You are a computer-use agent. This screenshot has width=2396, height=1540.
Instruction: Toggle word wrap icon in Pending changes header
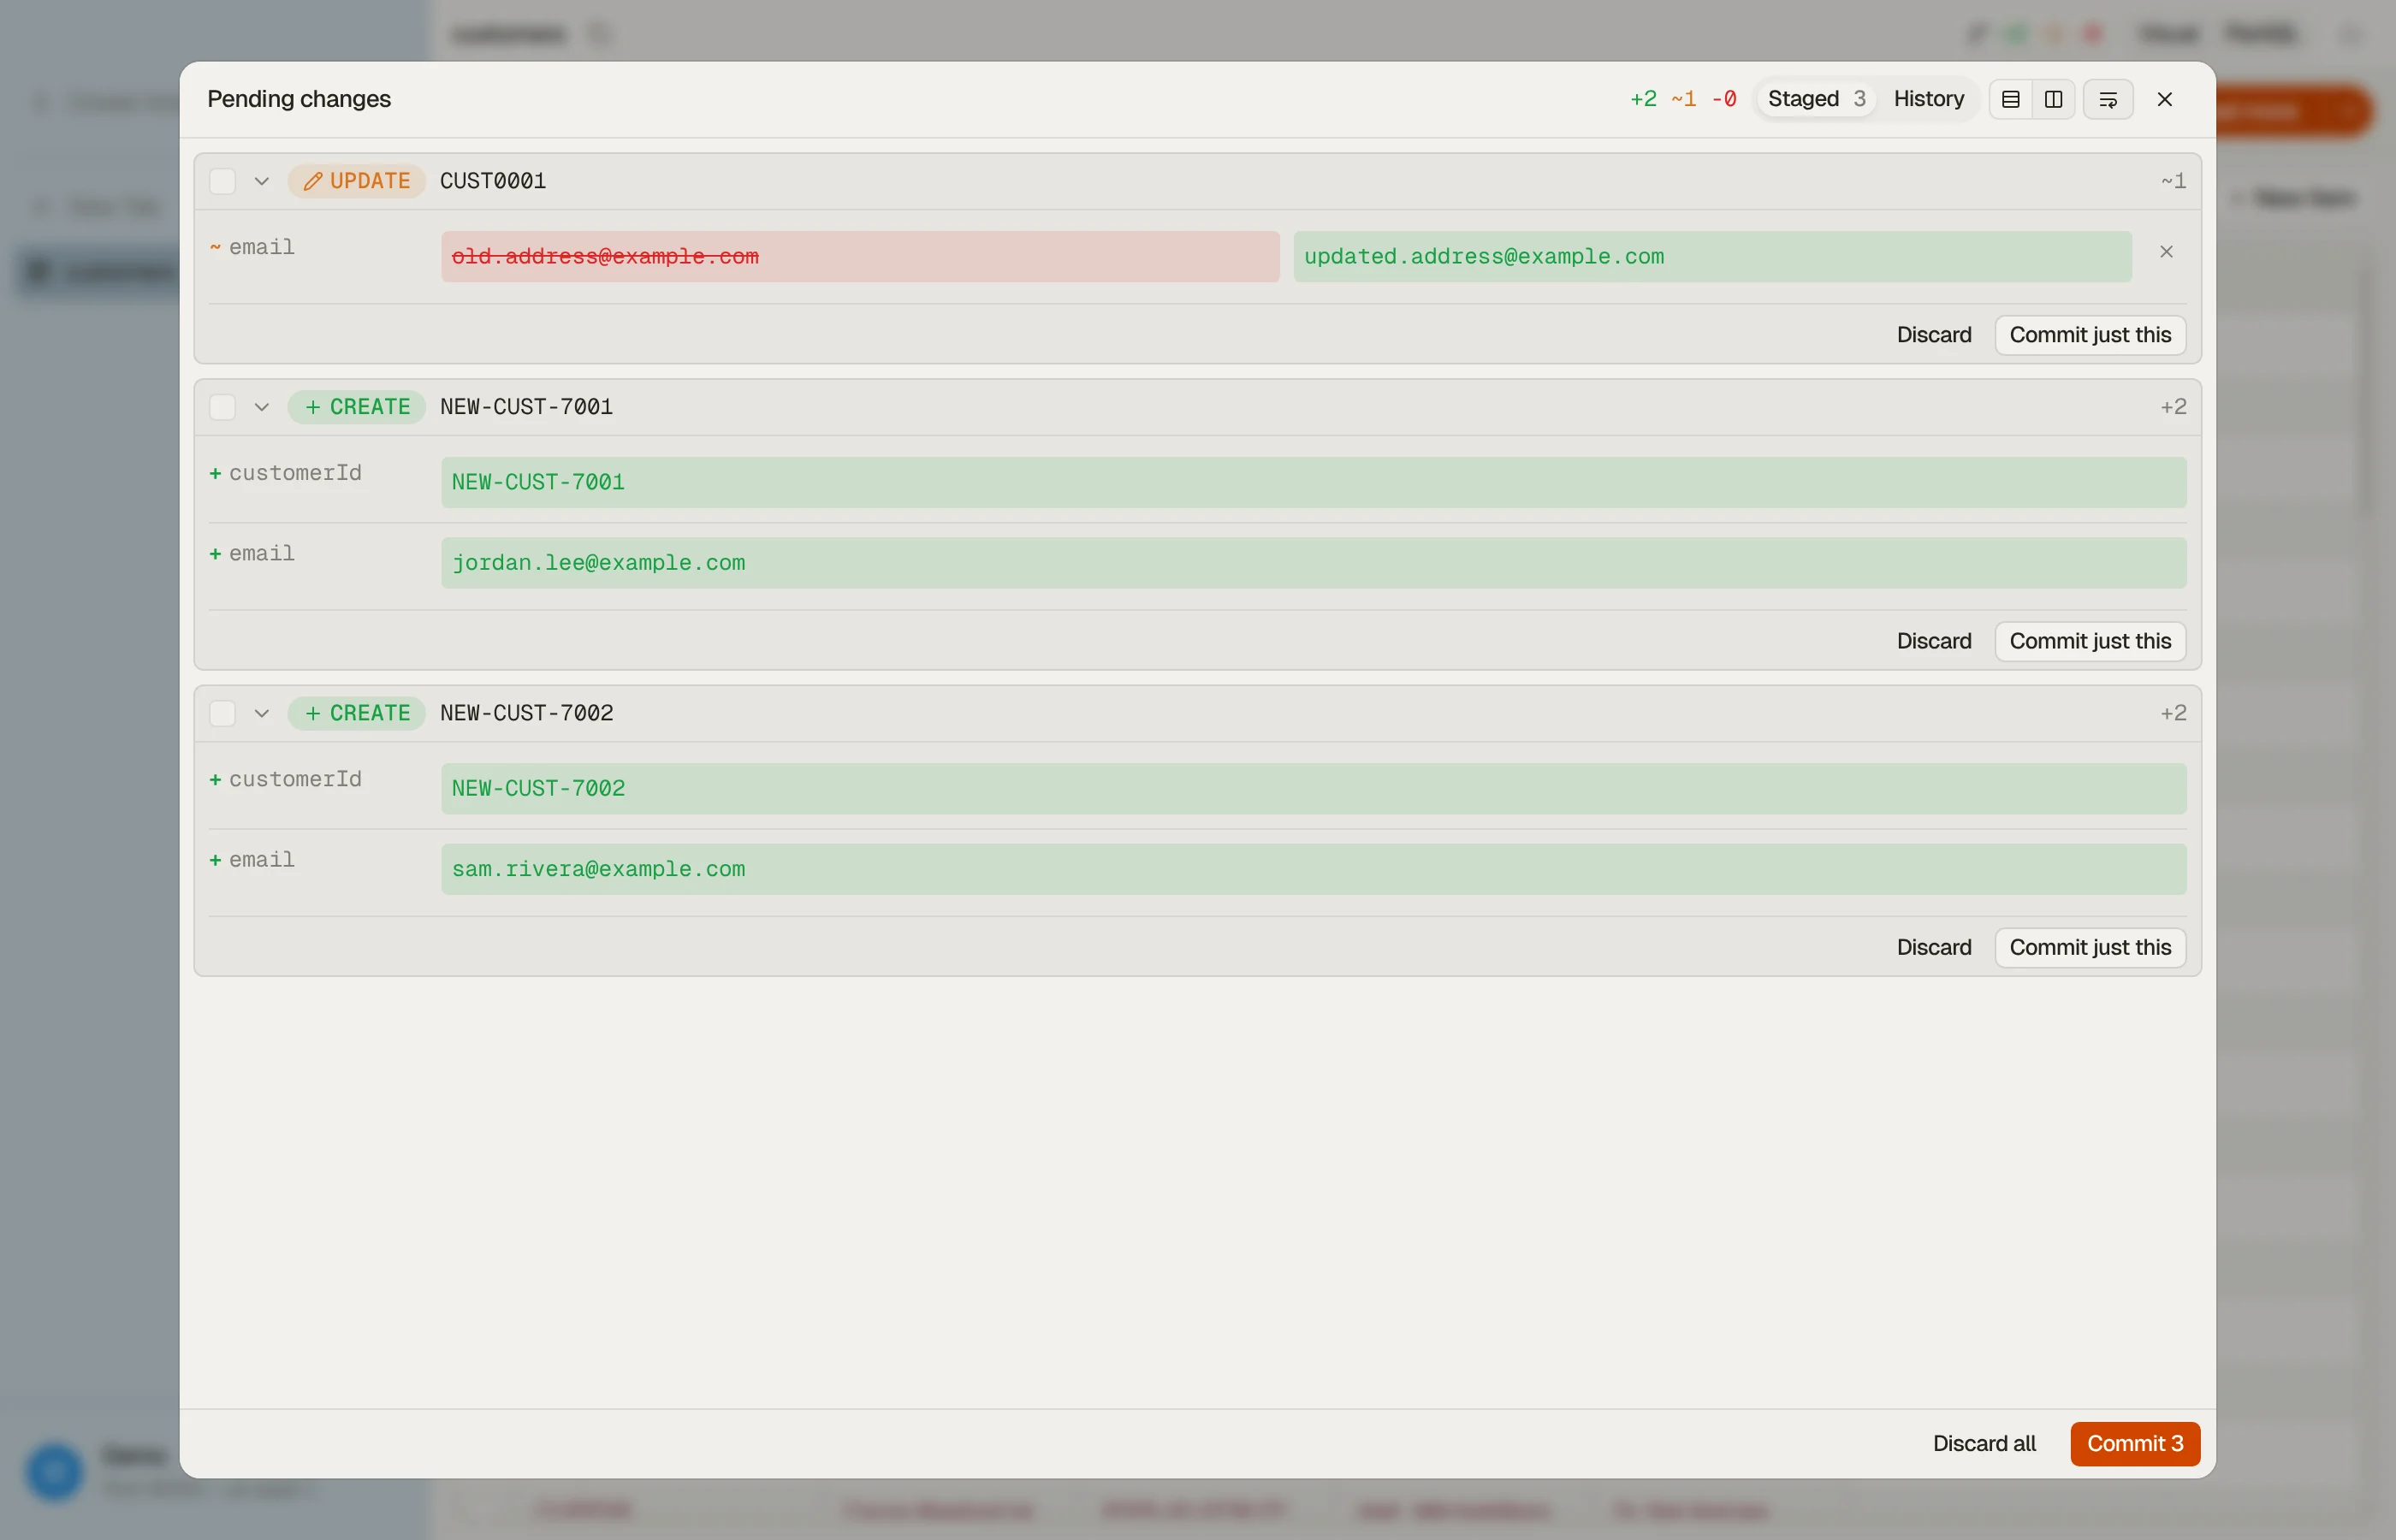[2108, 99]
